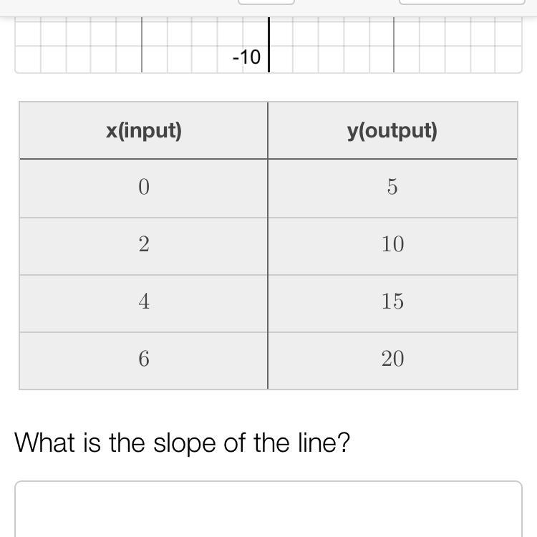The width and height of the screenshot is (537, 537).
Task: Tap the partially hidden center toolbar button
Action: pyautogui.click(x=266, y=2)
